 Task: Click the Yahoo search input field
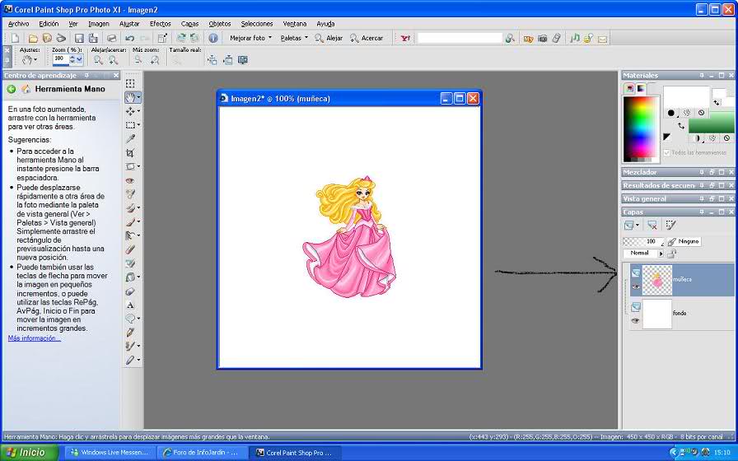[460, 38]
